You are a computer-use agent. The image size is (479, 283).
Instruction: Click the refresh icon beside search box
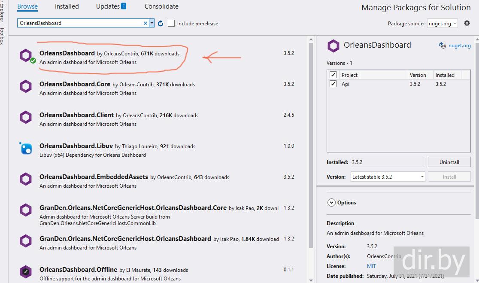pyautogui.click(x=161, y=23)
